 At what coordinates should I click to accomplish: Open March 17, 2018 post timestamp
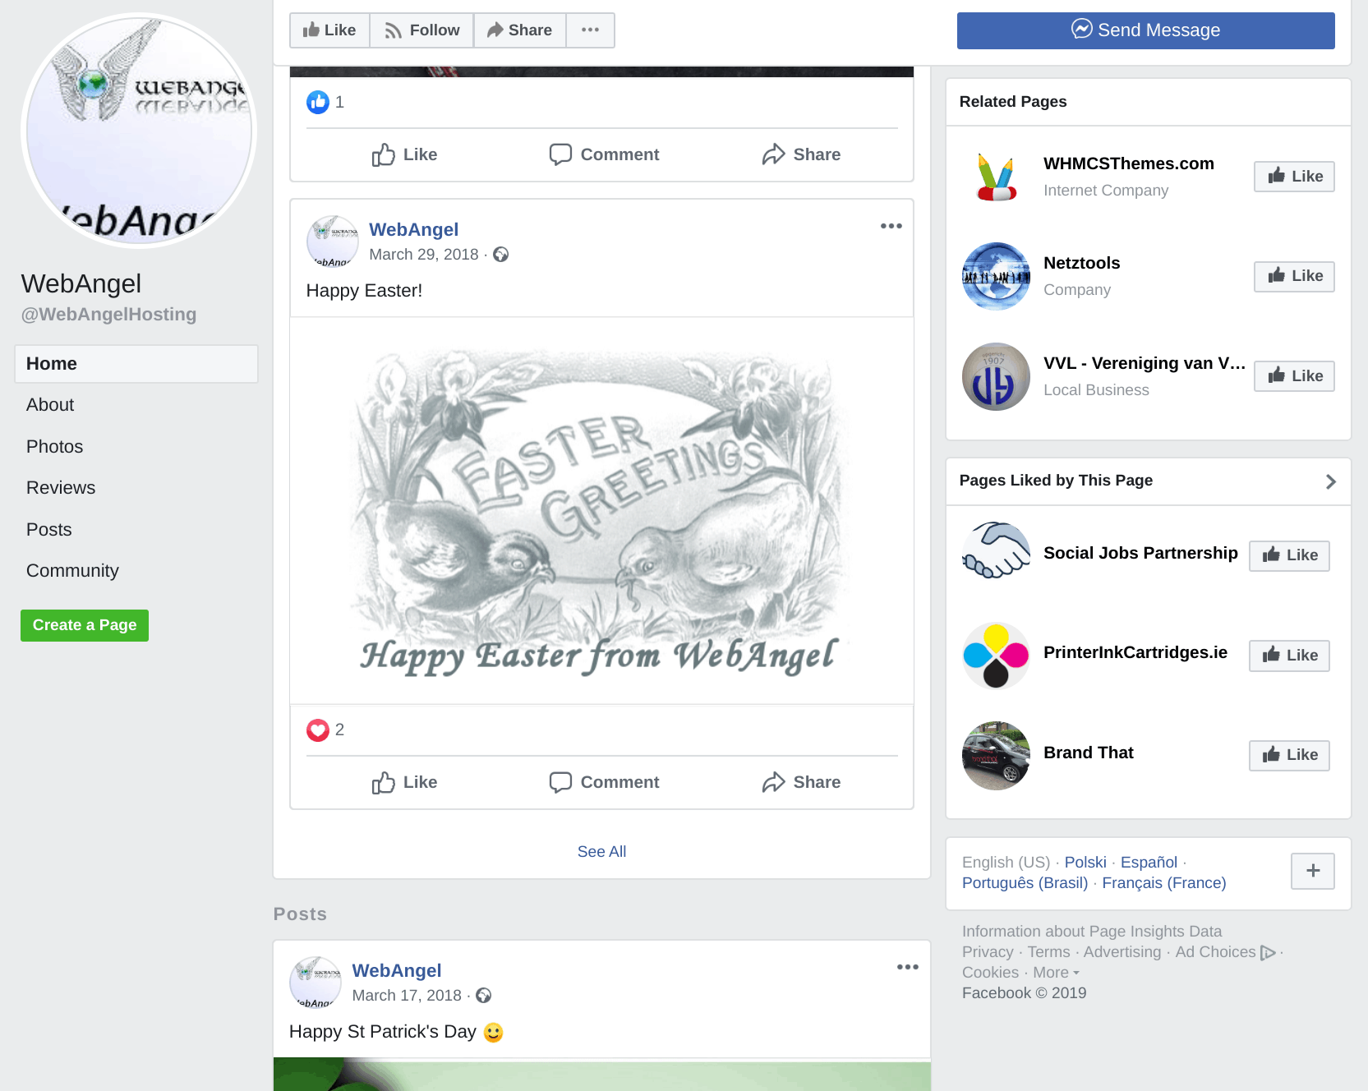pos(407,996)
